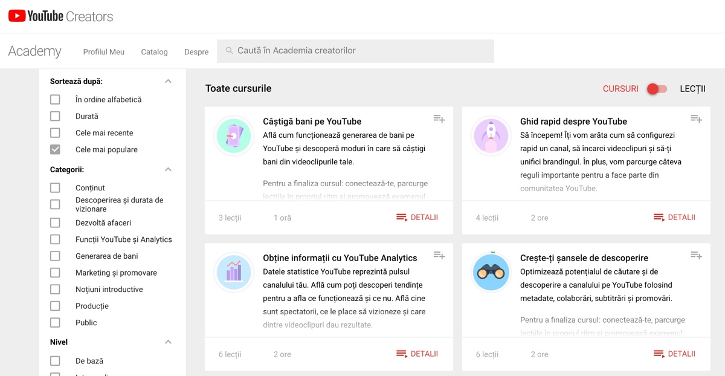Click the wallet icon on Câștigă bani course
This screenshot has width=725, height=376.
234,136
